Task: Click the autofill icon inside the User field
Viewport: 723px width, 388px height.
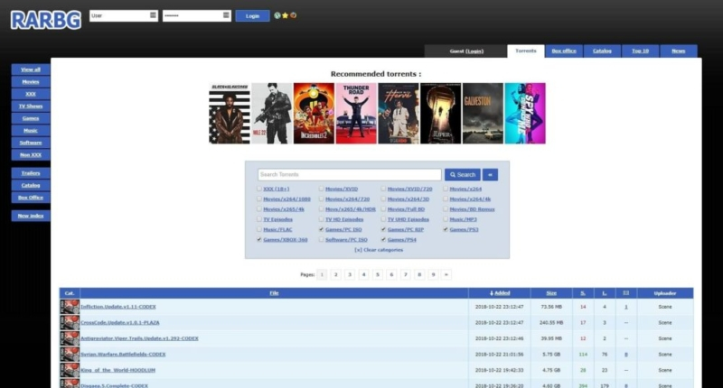Action: pyautogui.click(x=153, y=15)
